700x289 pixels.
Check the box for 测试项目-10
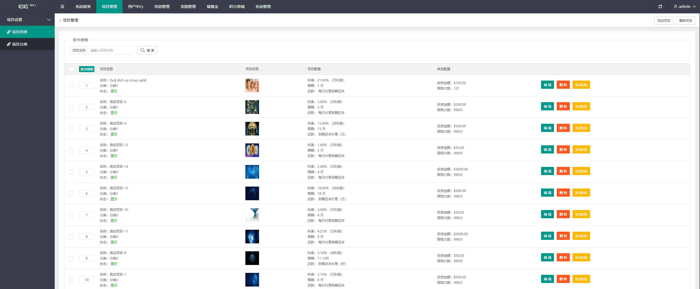coord(71,215)
